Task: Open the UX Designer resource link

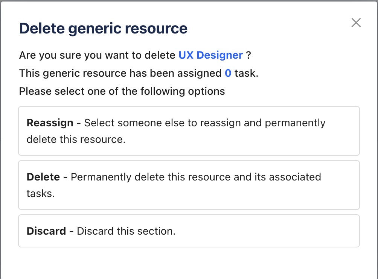Action: coord(210,55)
